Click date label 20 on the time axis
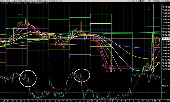This screenshot has height=102, width=170. point(80,101)
